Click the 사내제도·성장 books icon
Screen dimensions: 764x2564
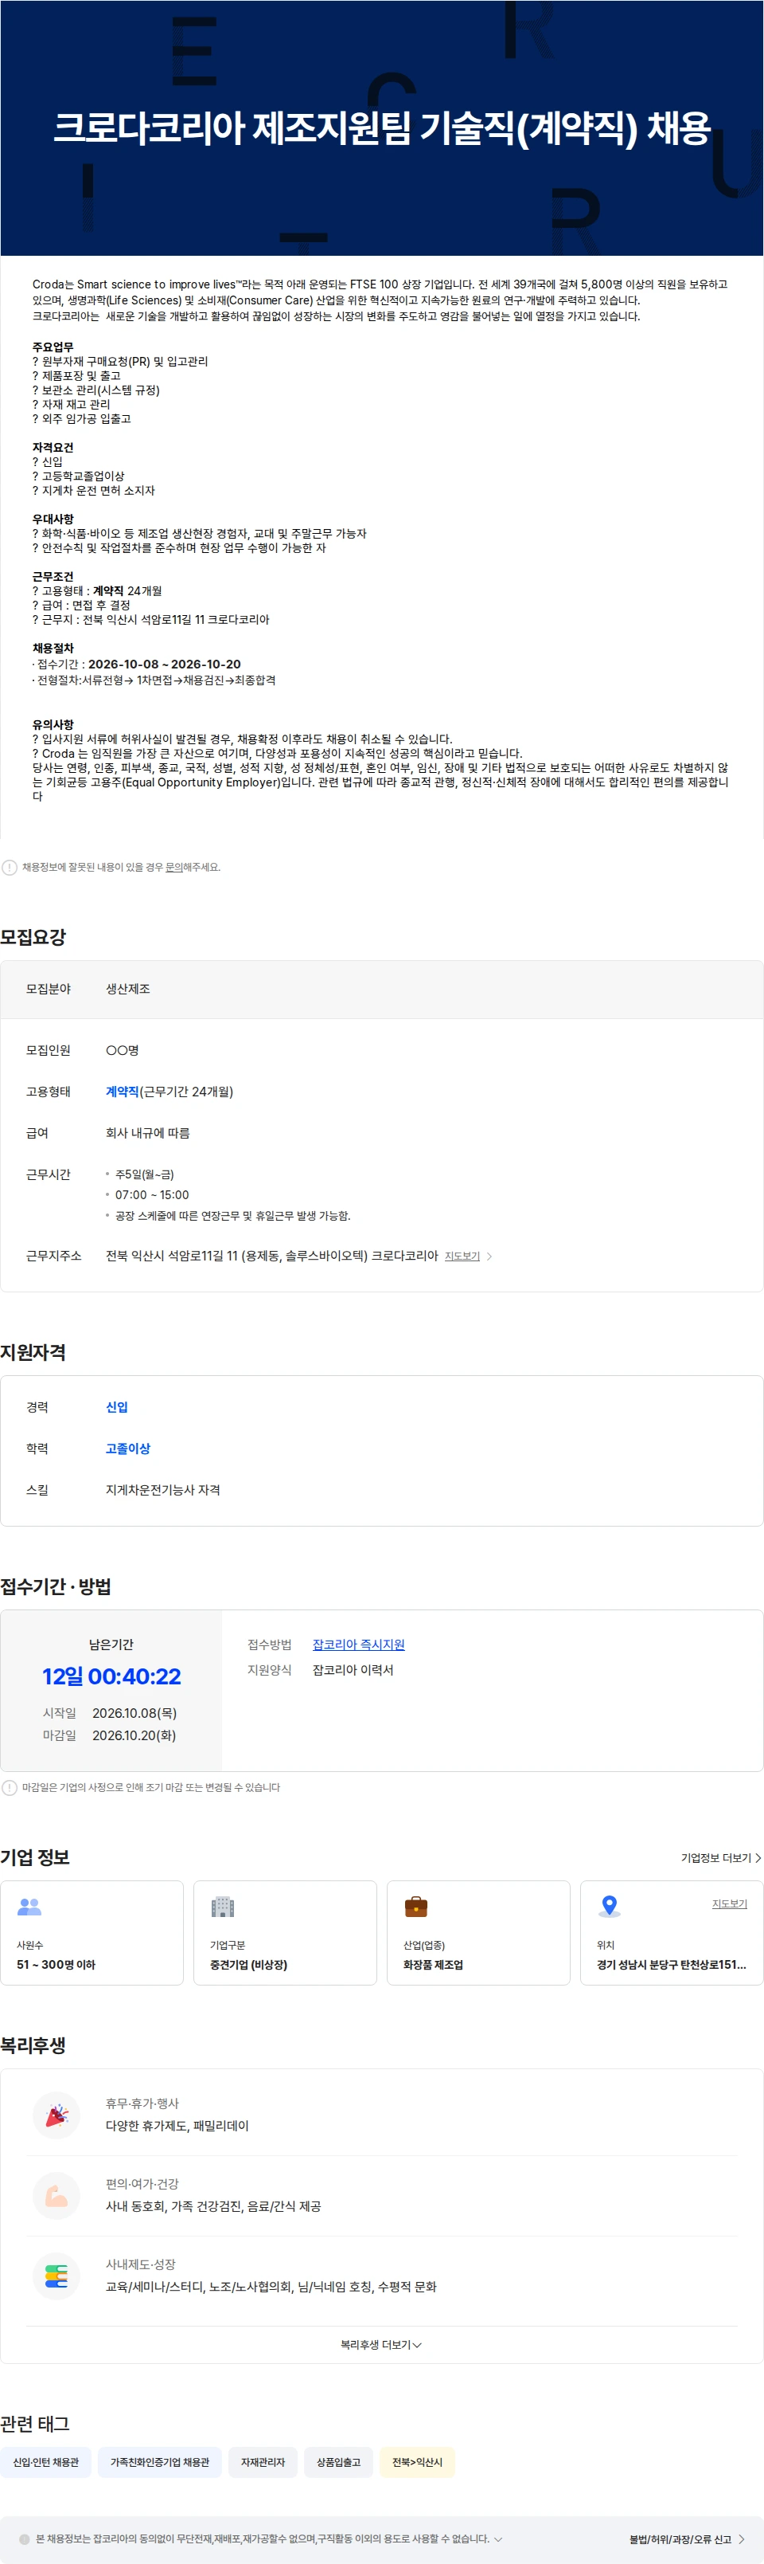tap(57, 2276)
